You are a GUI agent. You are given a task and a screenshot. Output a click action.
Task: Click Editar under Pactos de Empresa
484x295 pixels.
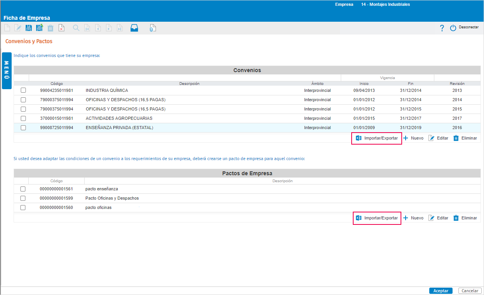point(438,218)
